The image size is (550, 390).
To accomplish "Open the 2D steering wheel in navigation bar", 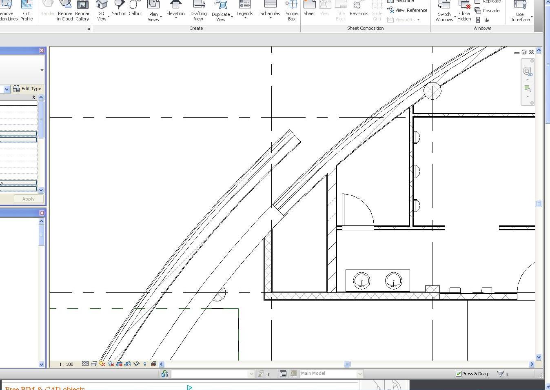I will tap(528, 72).
